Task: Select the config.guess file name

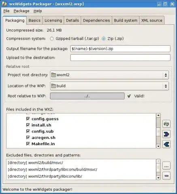Action: click(x=45, y=119)
